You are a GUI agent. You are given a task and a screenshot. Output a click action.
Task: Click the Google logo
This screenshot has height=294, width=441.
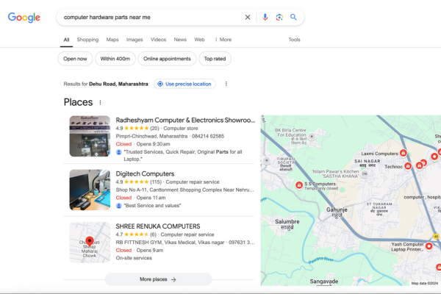click(x=24, y=18)
